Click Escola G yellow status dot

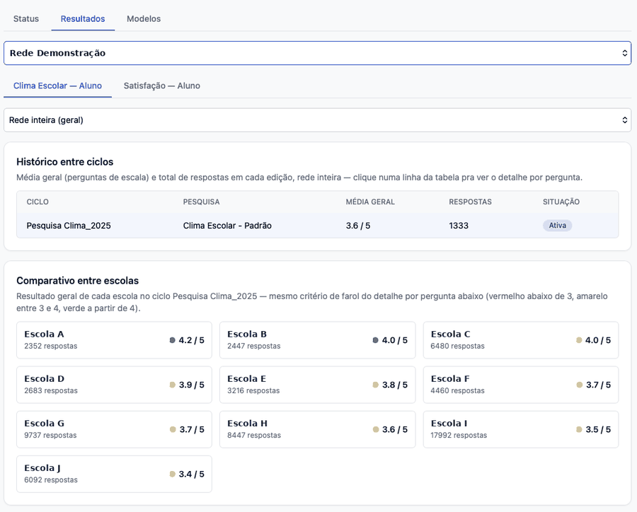tap(173, 429)
